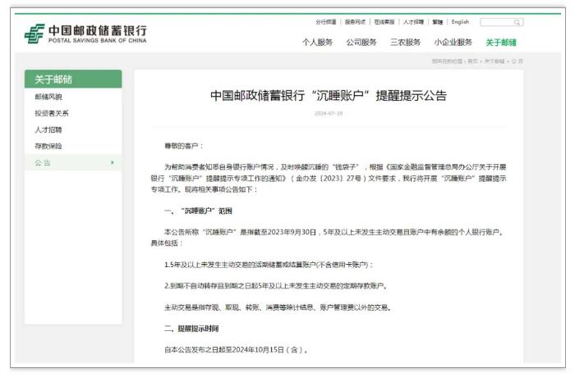This screenshot has width=575, height=377.
Task: Click 公告 at the breadcrumb end
Action: (517, 61)
